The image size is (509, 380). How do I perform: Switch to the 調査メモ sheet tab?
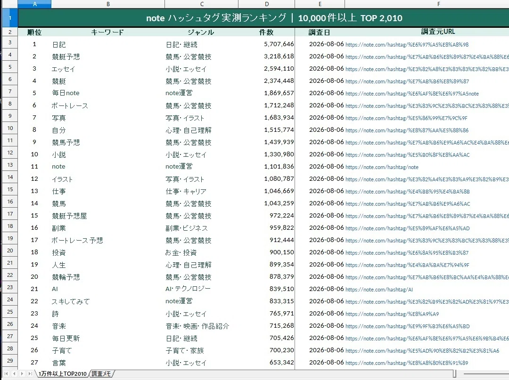[x=102, y=374]
